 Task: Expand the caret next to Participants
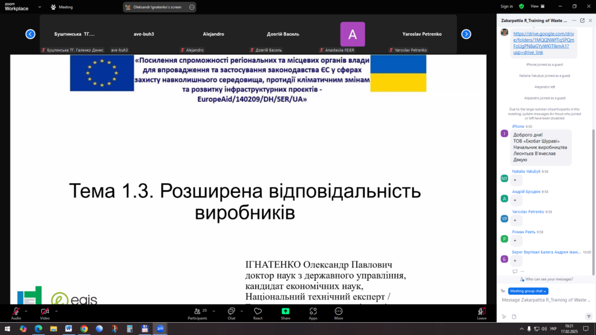coord(214,311)
